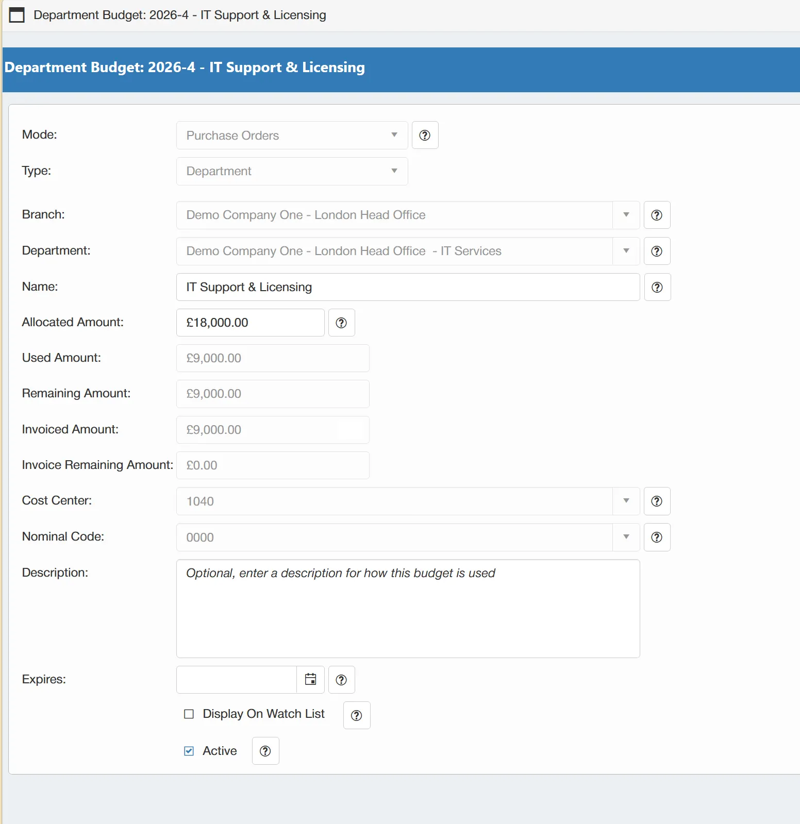Image resolution: width=800 pixels, height=824 pixels.
Task: Click the blue Department Budget header title
Action: pos(185,68)
